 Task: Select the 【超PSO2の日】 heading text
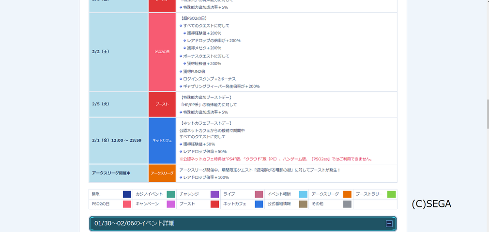[x=194, y=18]
